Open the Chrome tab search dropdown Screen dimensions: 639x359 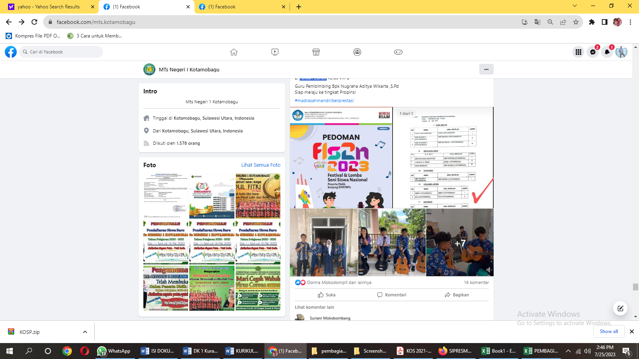574,6
